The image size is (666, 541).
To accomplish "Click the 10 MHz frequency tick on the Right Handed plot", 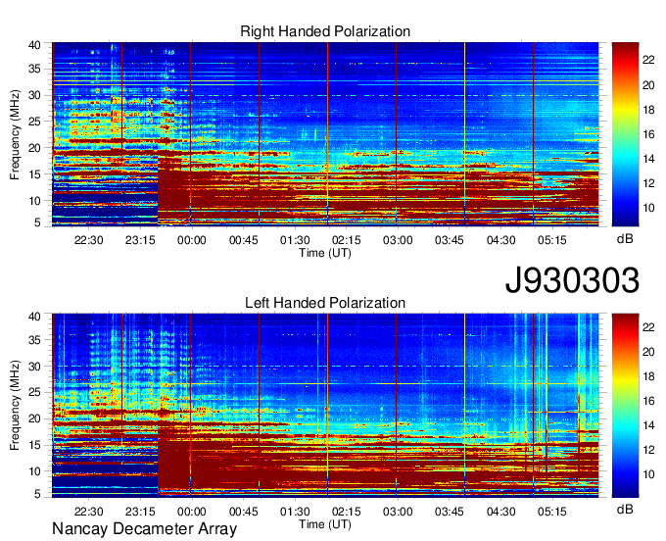I will [34, 201].
